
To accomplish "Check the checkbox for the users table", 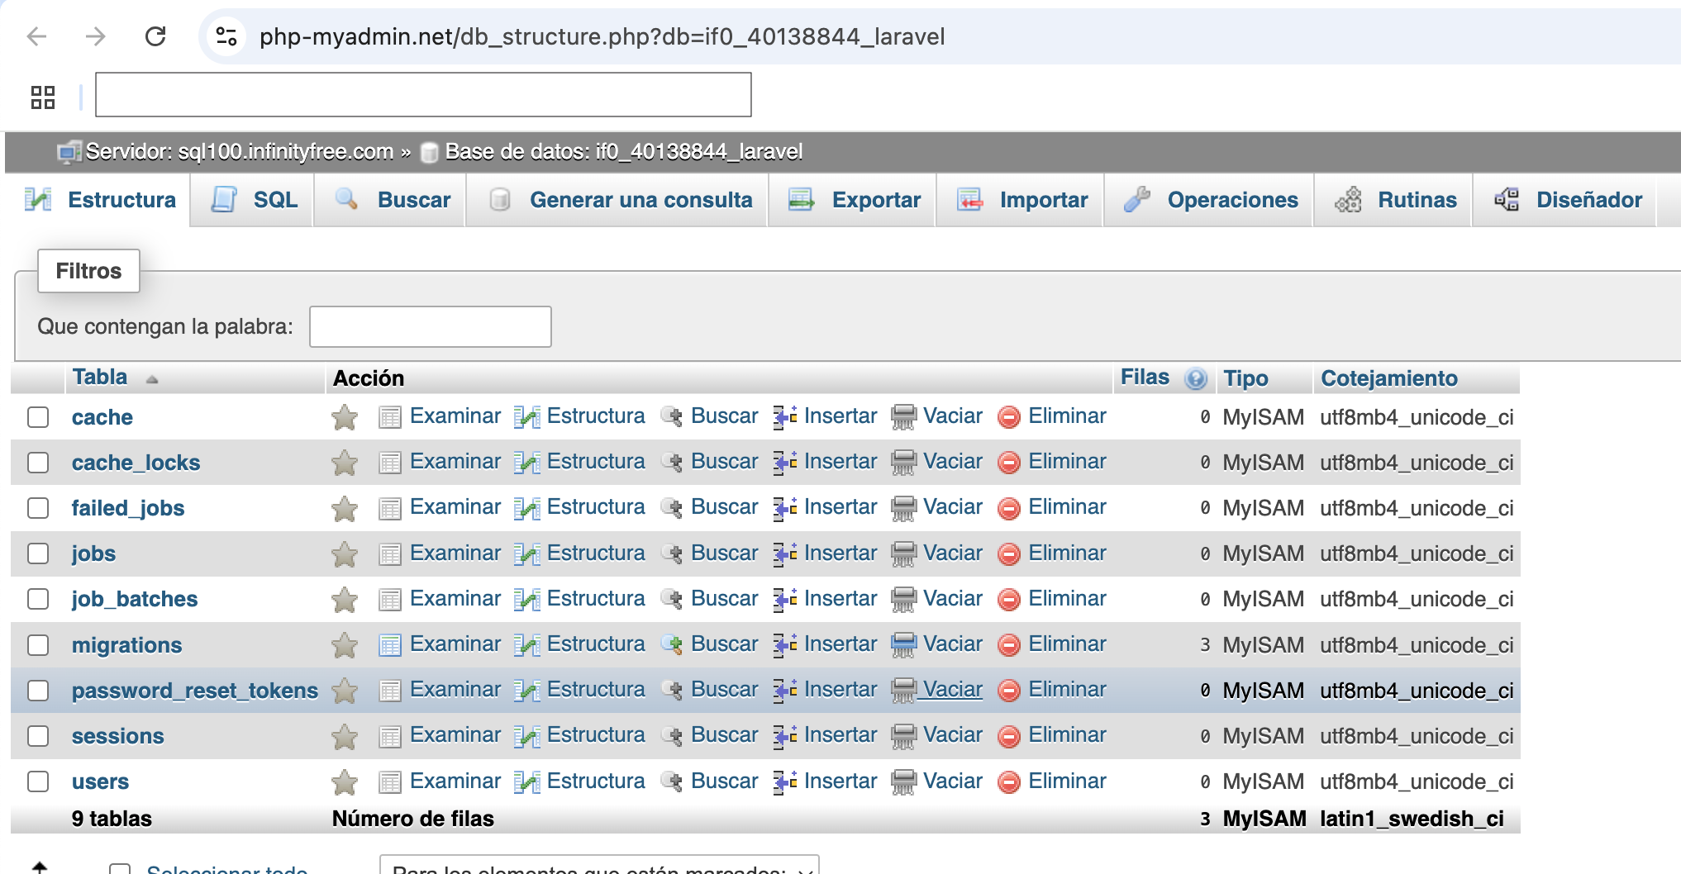I will point(38,781).
